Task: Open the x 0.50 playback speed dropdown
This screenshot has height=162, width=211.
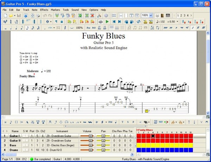Action: 177,22
